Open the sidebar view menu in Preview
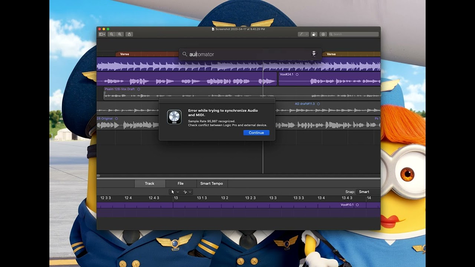Image resolution: width=475 pixels, height=267 pixels. (102, 34)
